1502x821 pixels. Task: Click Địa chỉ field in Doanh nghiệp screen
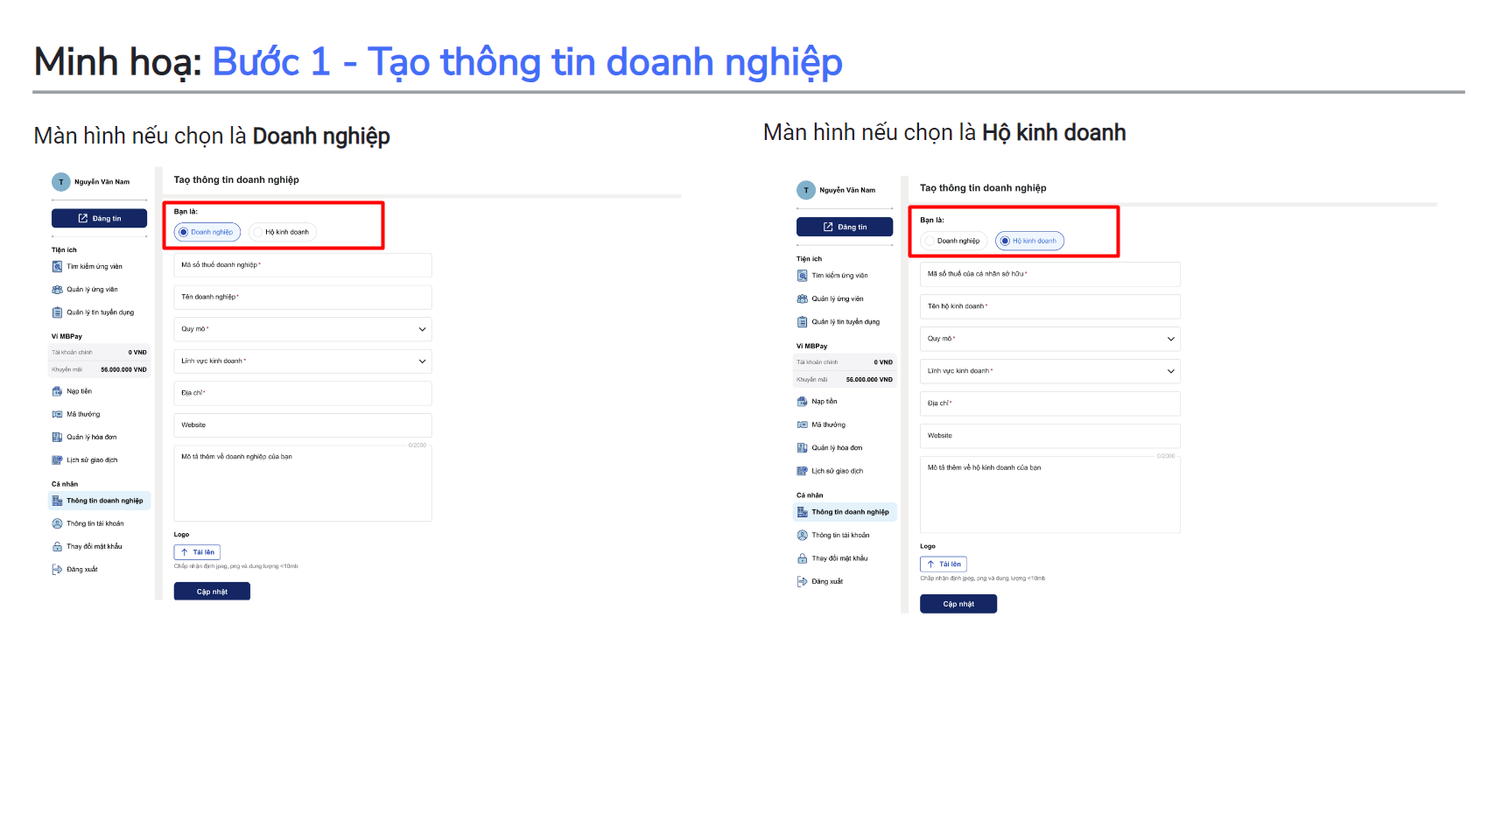(303, 393)
